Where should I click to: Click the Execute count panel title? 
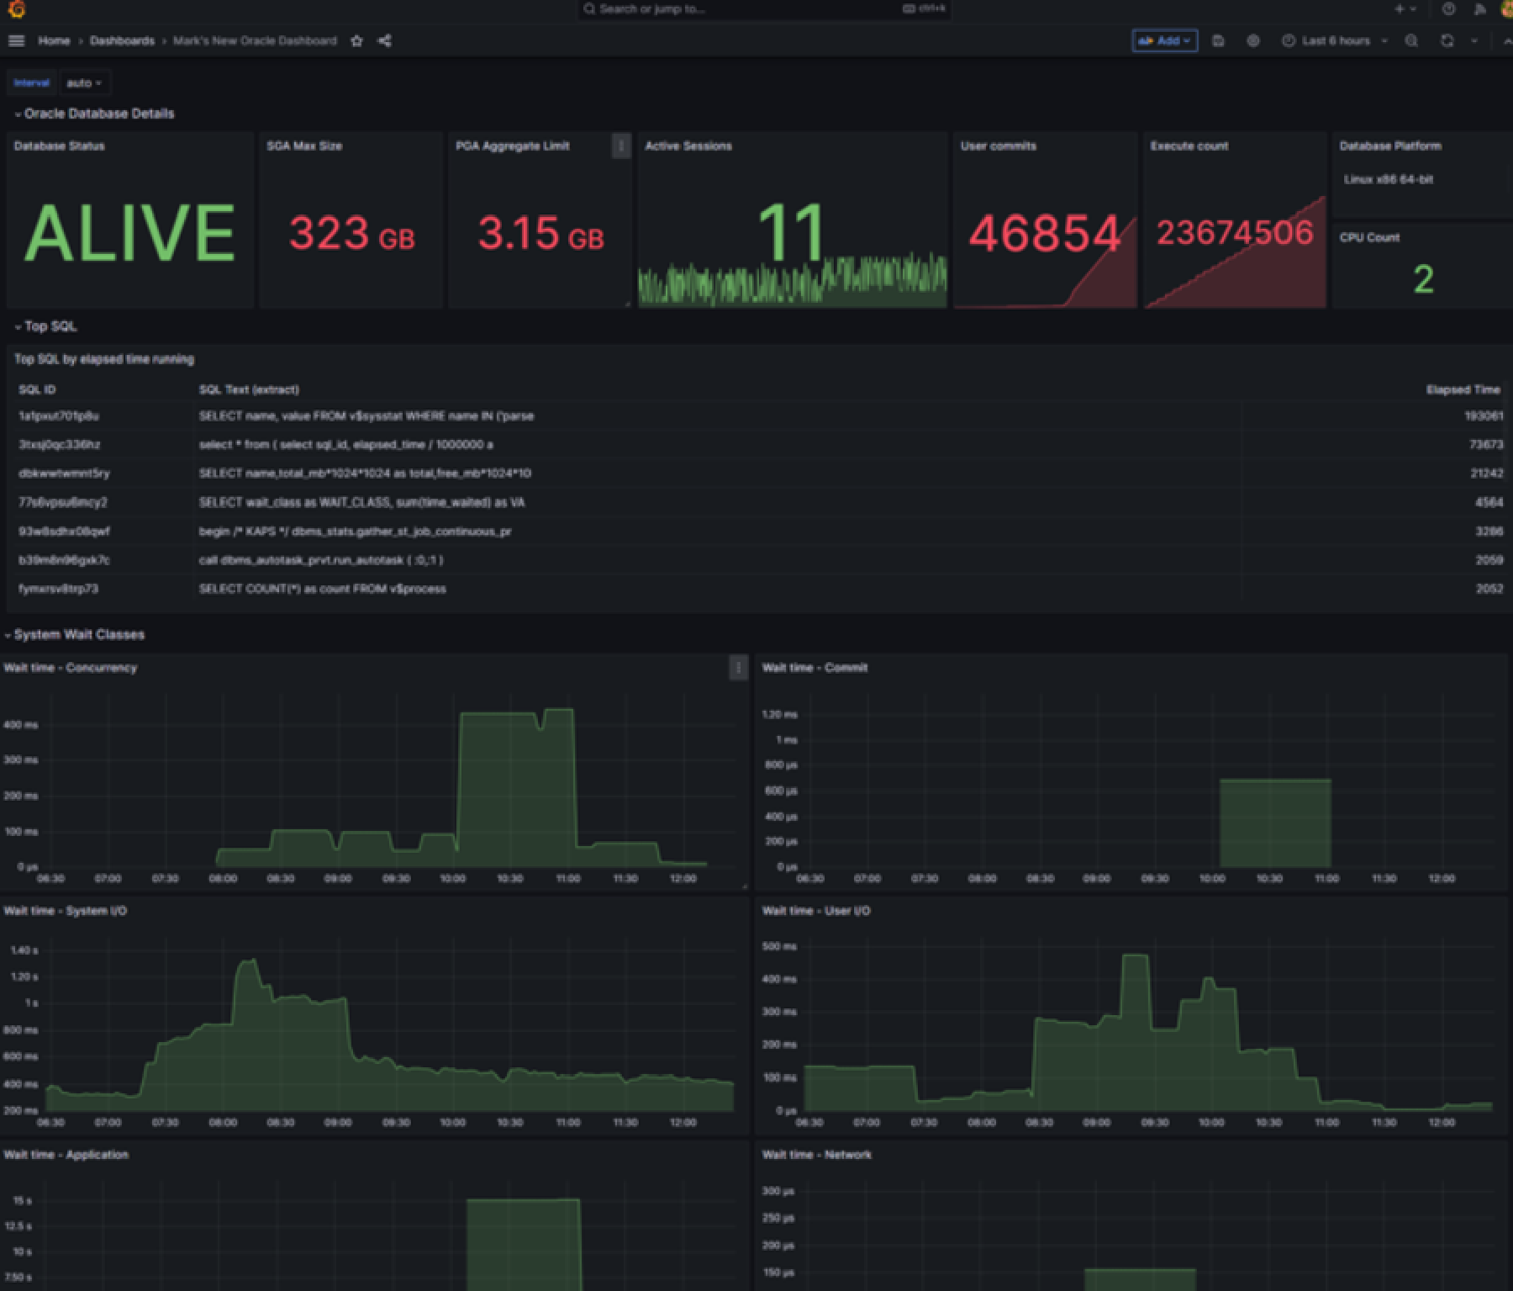pyautogui.click(x=1189, y=146)
